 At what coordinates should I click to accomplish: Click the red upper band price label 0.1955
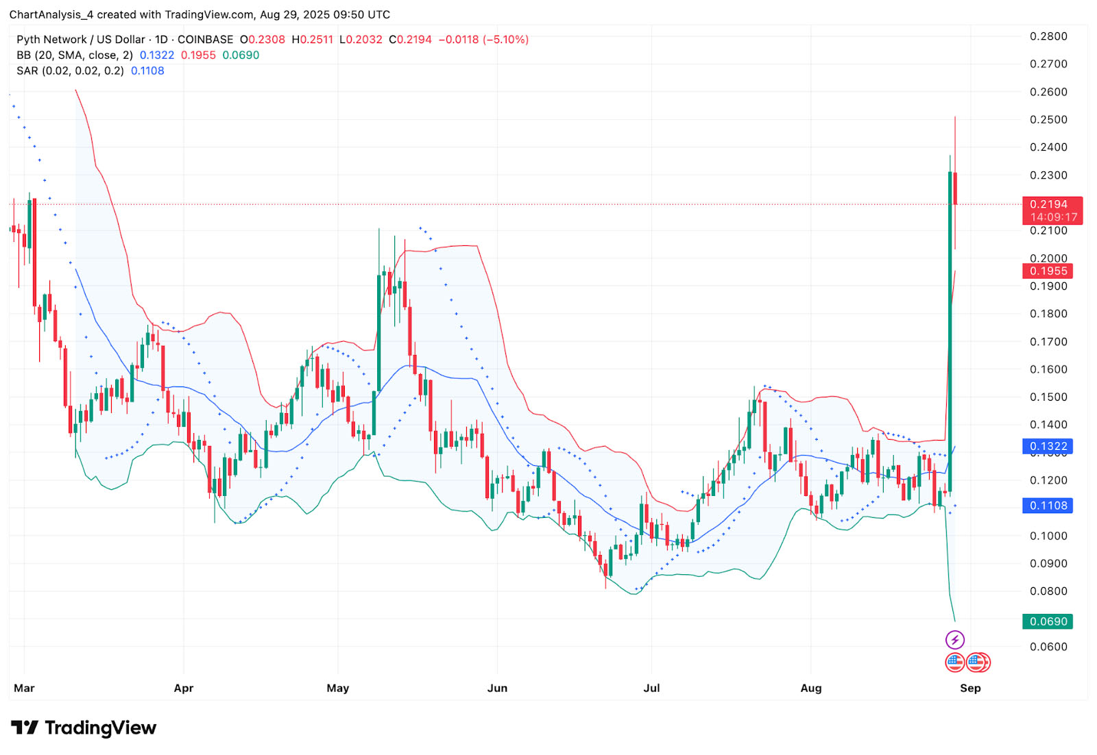(x=1048, y=271)
